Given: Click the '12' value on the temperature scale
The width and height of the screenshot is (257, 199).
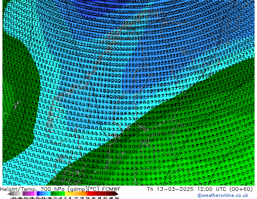Looking at the screenshot, I should click(x=76, y=198).
